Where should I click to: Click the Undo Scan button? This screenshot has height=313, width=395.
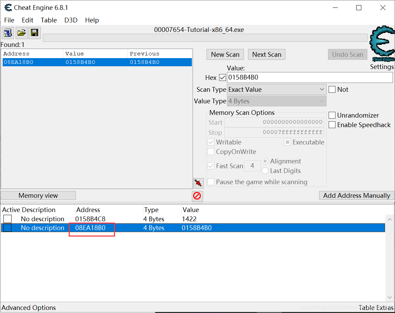(x=348, y=54)
